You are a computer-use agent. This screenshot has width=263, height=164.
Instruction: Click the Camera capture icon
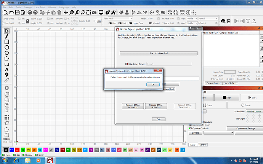tap(94, 13)
